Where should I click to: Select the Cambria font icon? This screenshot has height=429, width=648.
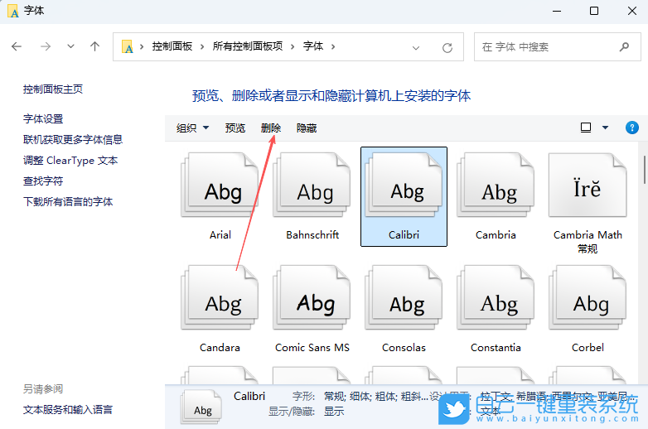tap(496, 185)
